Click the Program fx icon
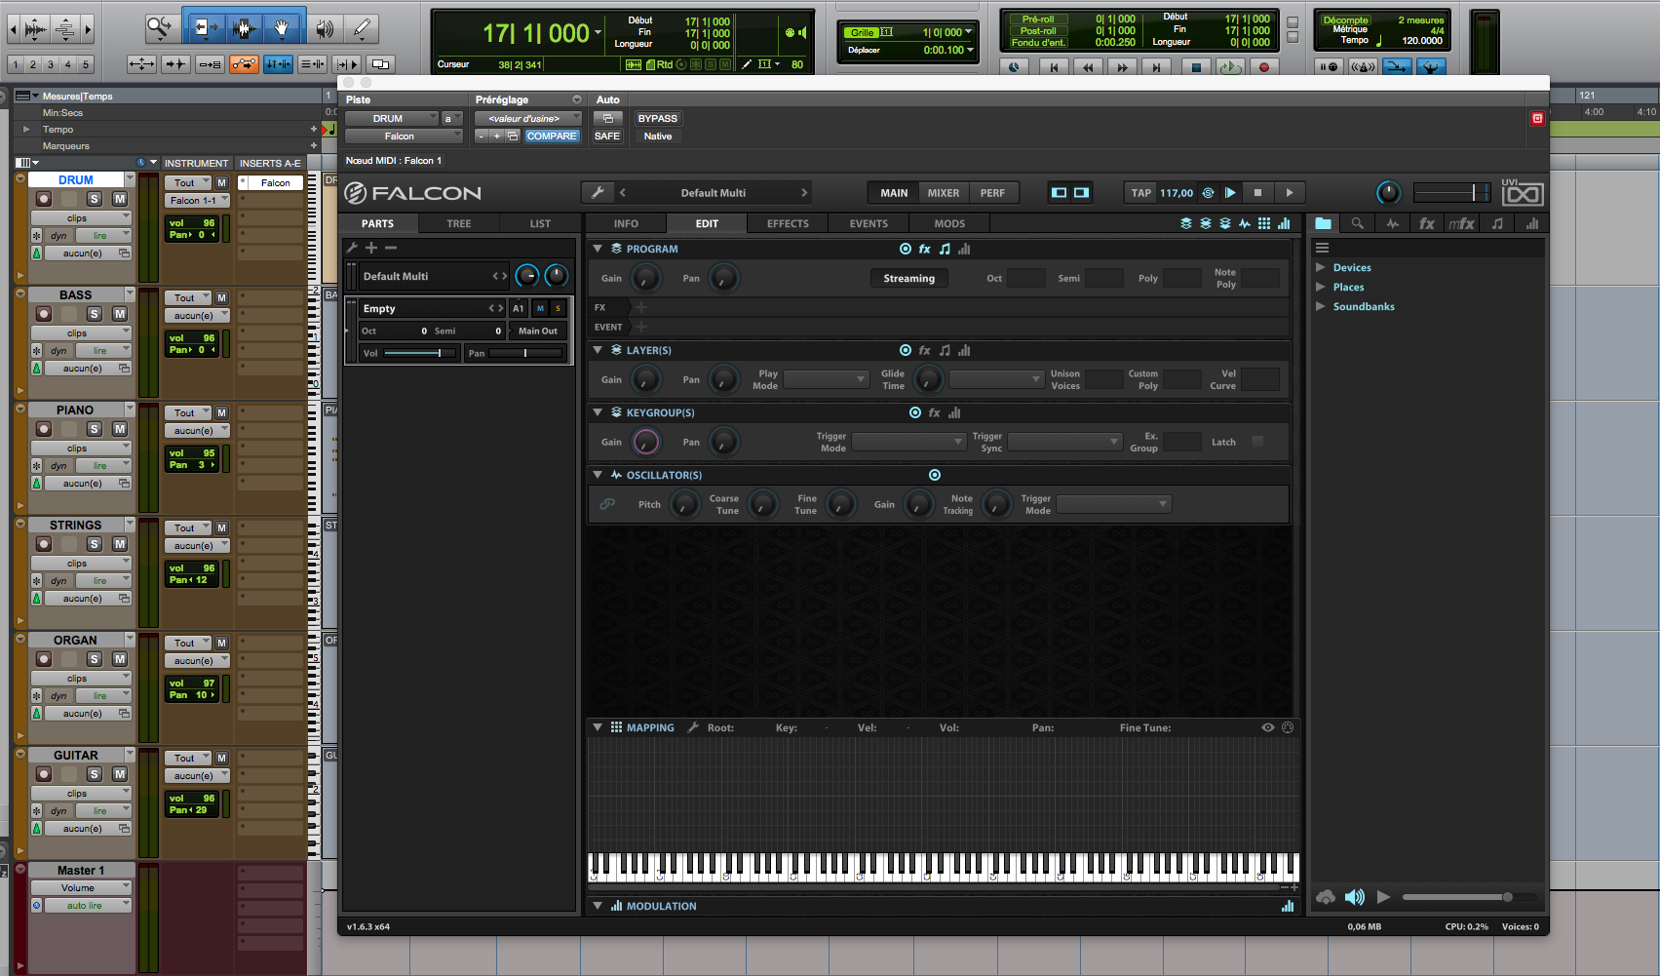 [925, 249]
